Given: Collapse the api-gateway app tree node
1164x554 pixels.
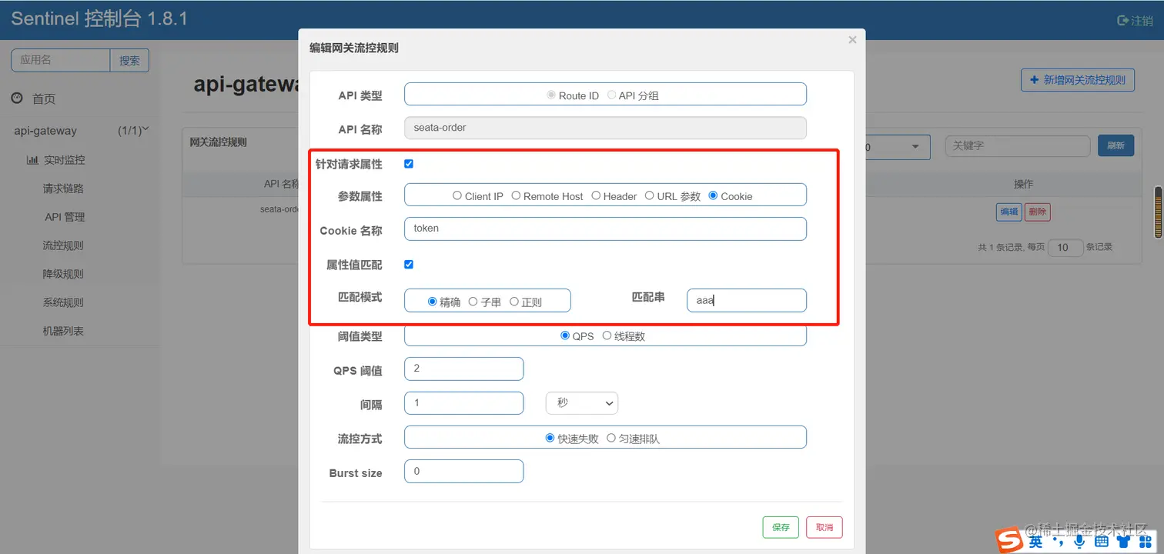Looking at the screenshot, I should (145, 129).
